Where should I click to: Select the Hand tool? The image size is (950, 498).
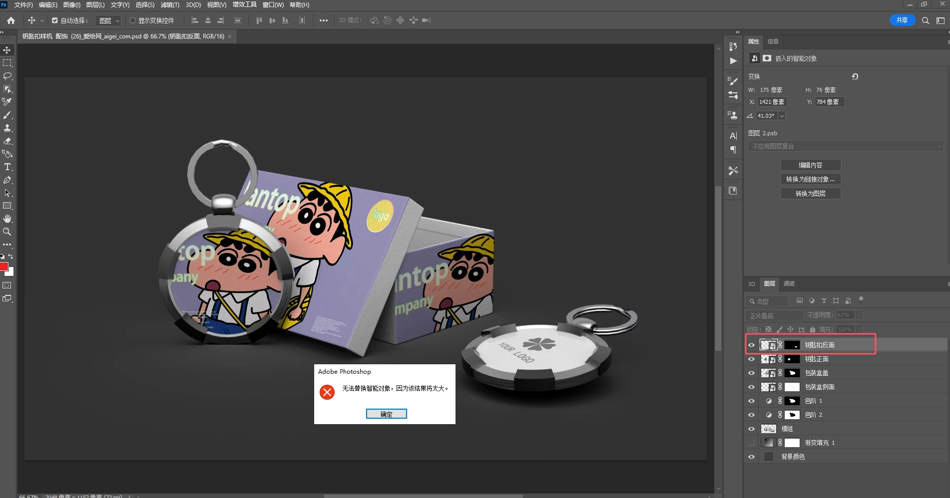7,219
